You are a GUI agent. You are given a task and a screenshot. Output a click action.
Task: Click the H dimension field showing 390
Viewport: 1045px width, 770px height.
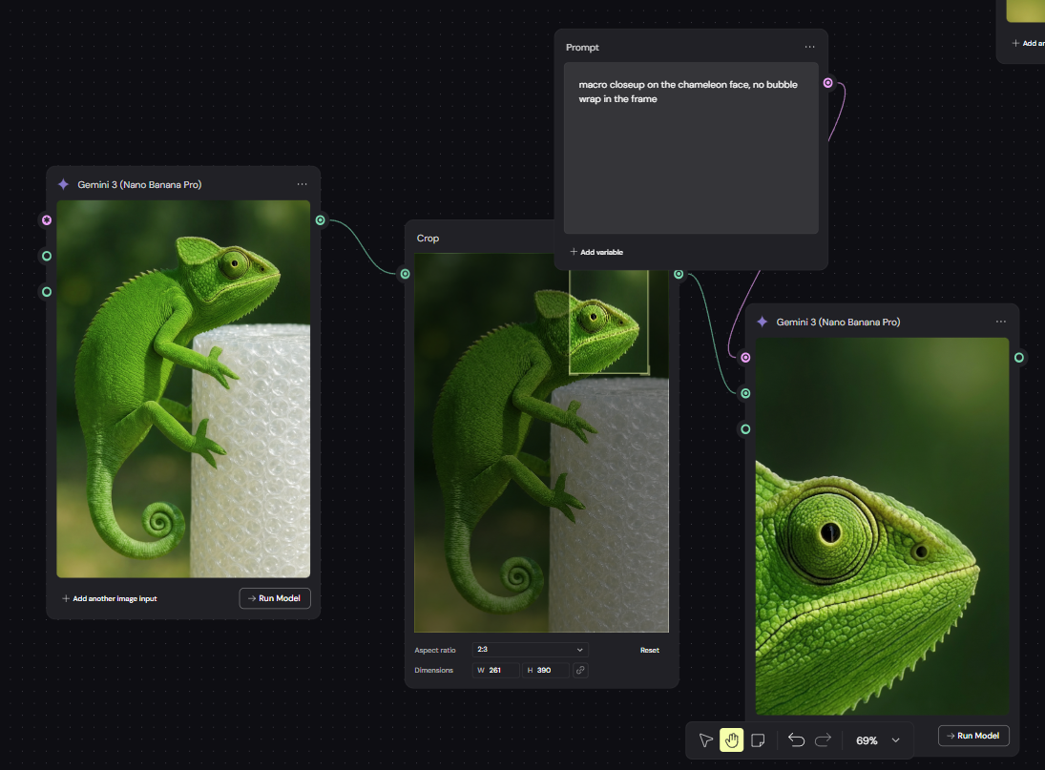(546, 670)
